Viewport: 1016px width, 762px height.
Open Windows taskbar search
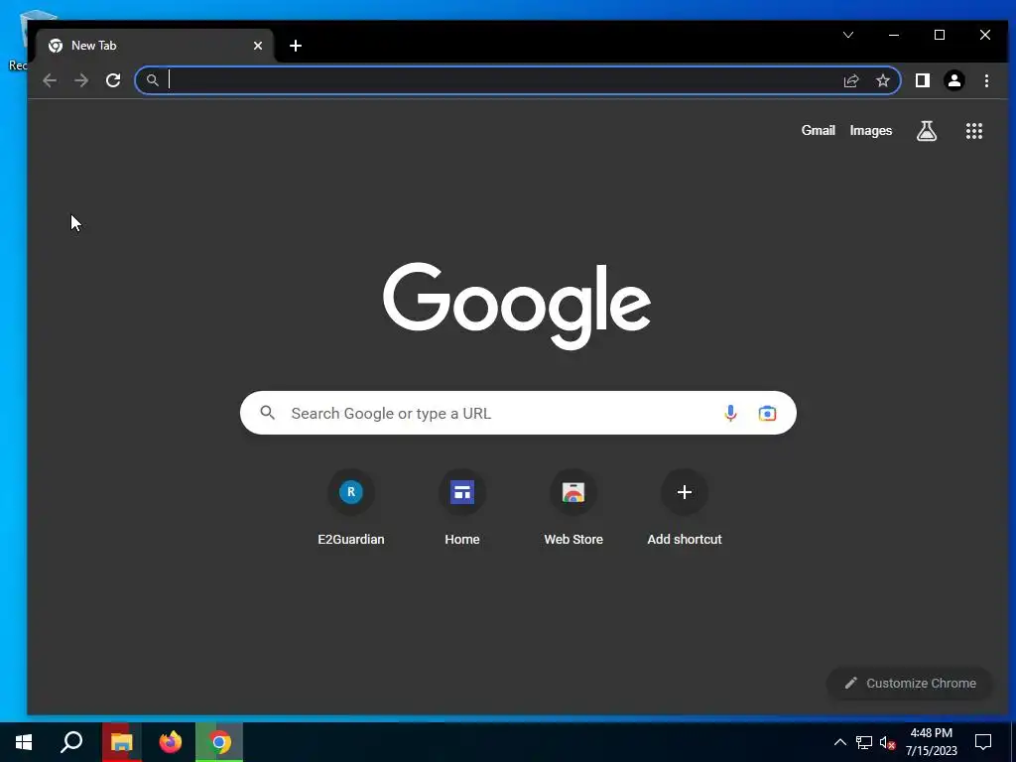(71, 742)
